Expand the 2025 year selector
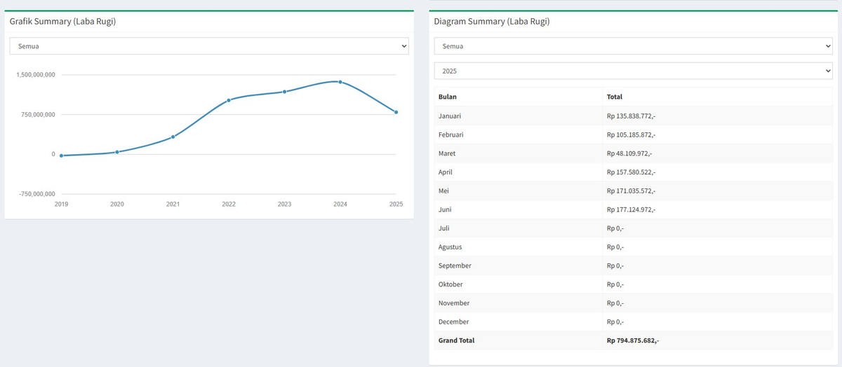This screenshot has width=842, height=367. [633, 71]
